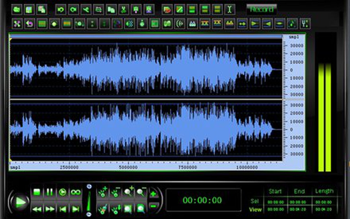Click the 'View' row label
The height and width of the screenshot is (219, 350).
(255, 209)
